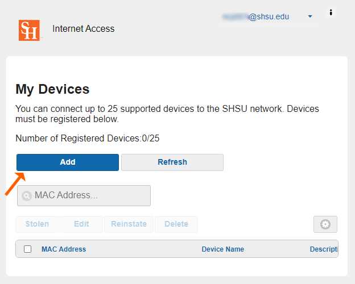Toggle the select-all devices checkbox

tap(27, 249)
